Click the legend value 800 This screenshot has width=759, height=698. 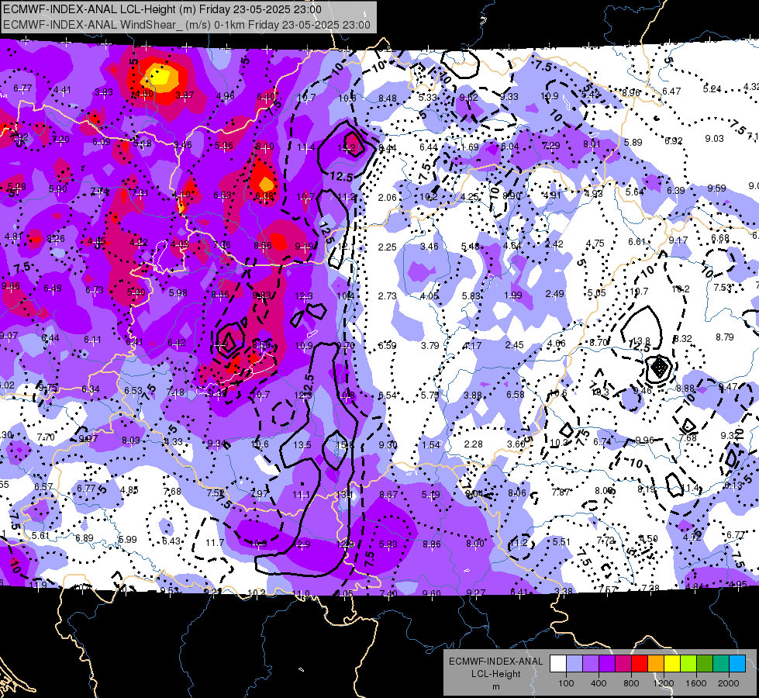pyautogui.click(x=631, y=683)
